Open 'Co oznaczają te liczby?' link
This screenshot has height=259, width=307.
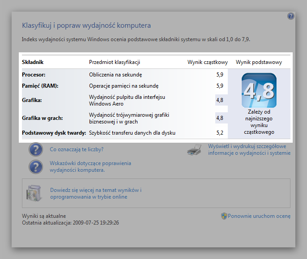click(x=77, y=149)
